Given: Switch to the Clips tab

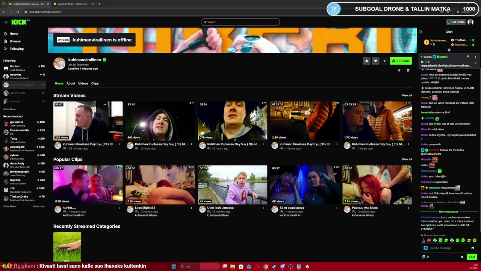Looking at the screenshot, I should click(x=95, y=84).
